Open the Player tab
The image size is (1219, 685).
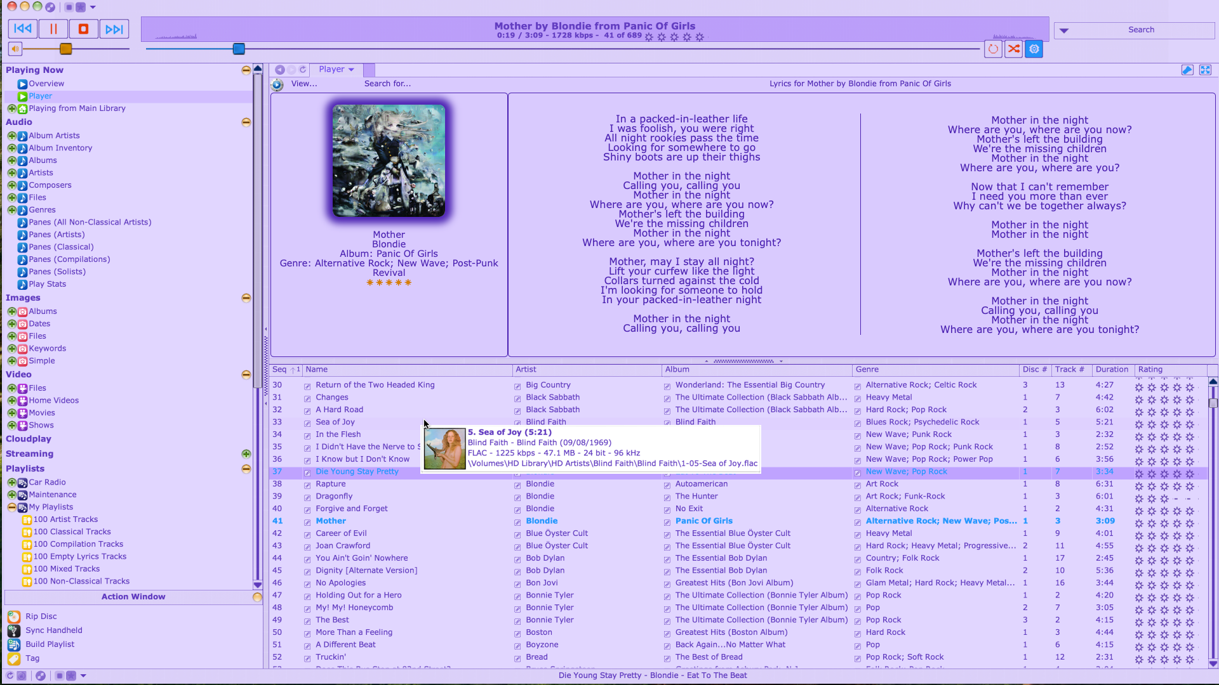pyautogui.click(x=336, y=70)
